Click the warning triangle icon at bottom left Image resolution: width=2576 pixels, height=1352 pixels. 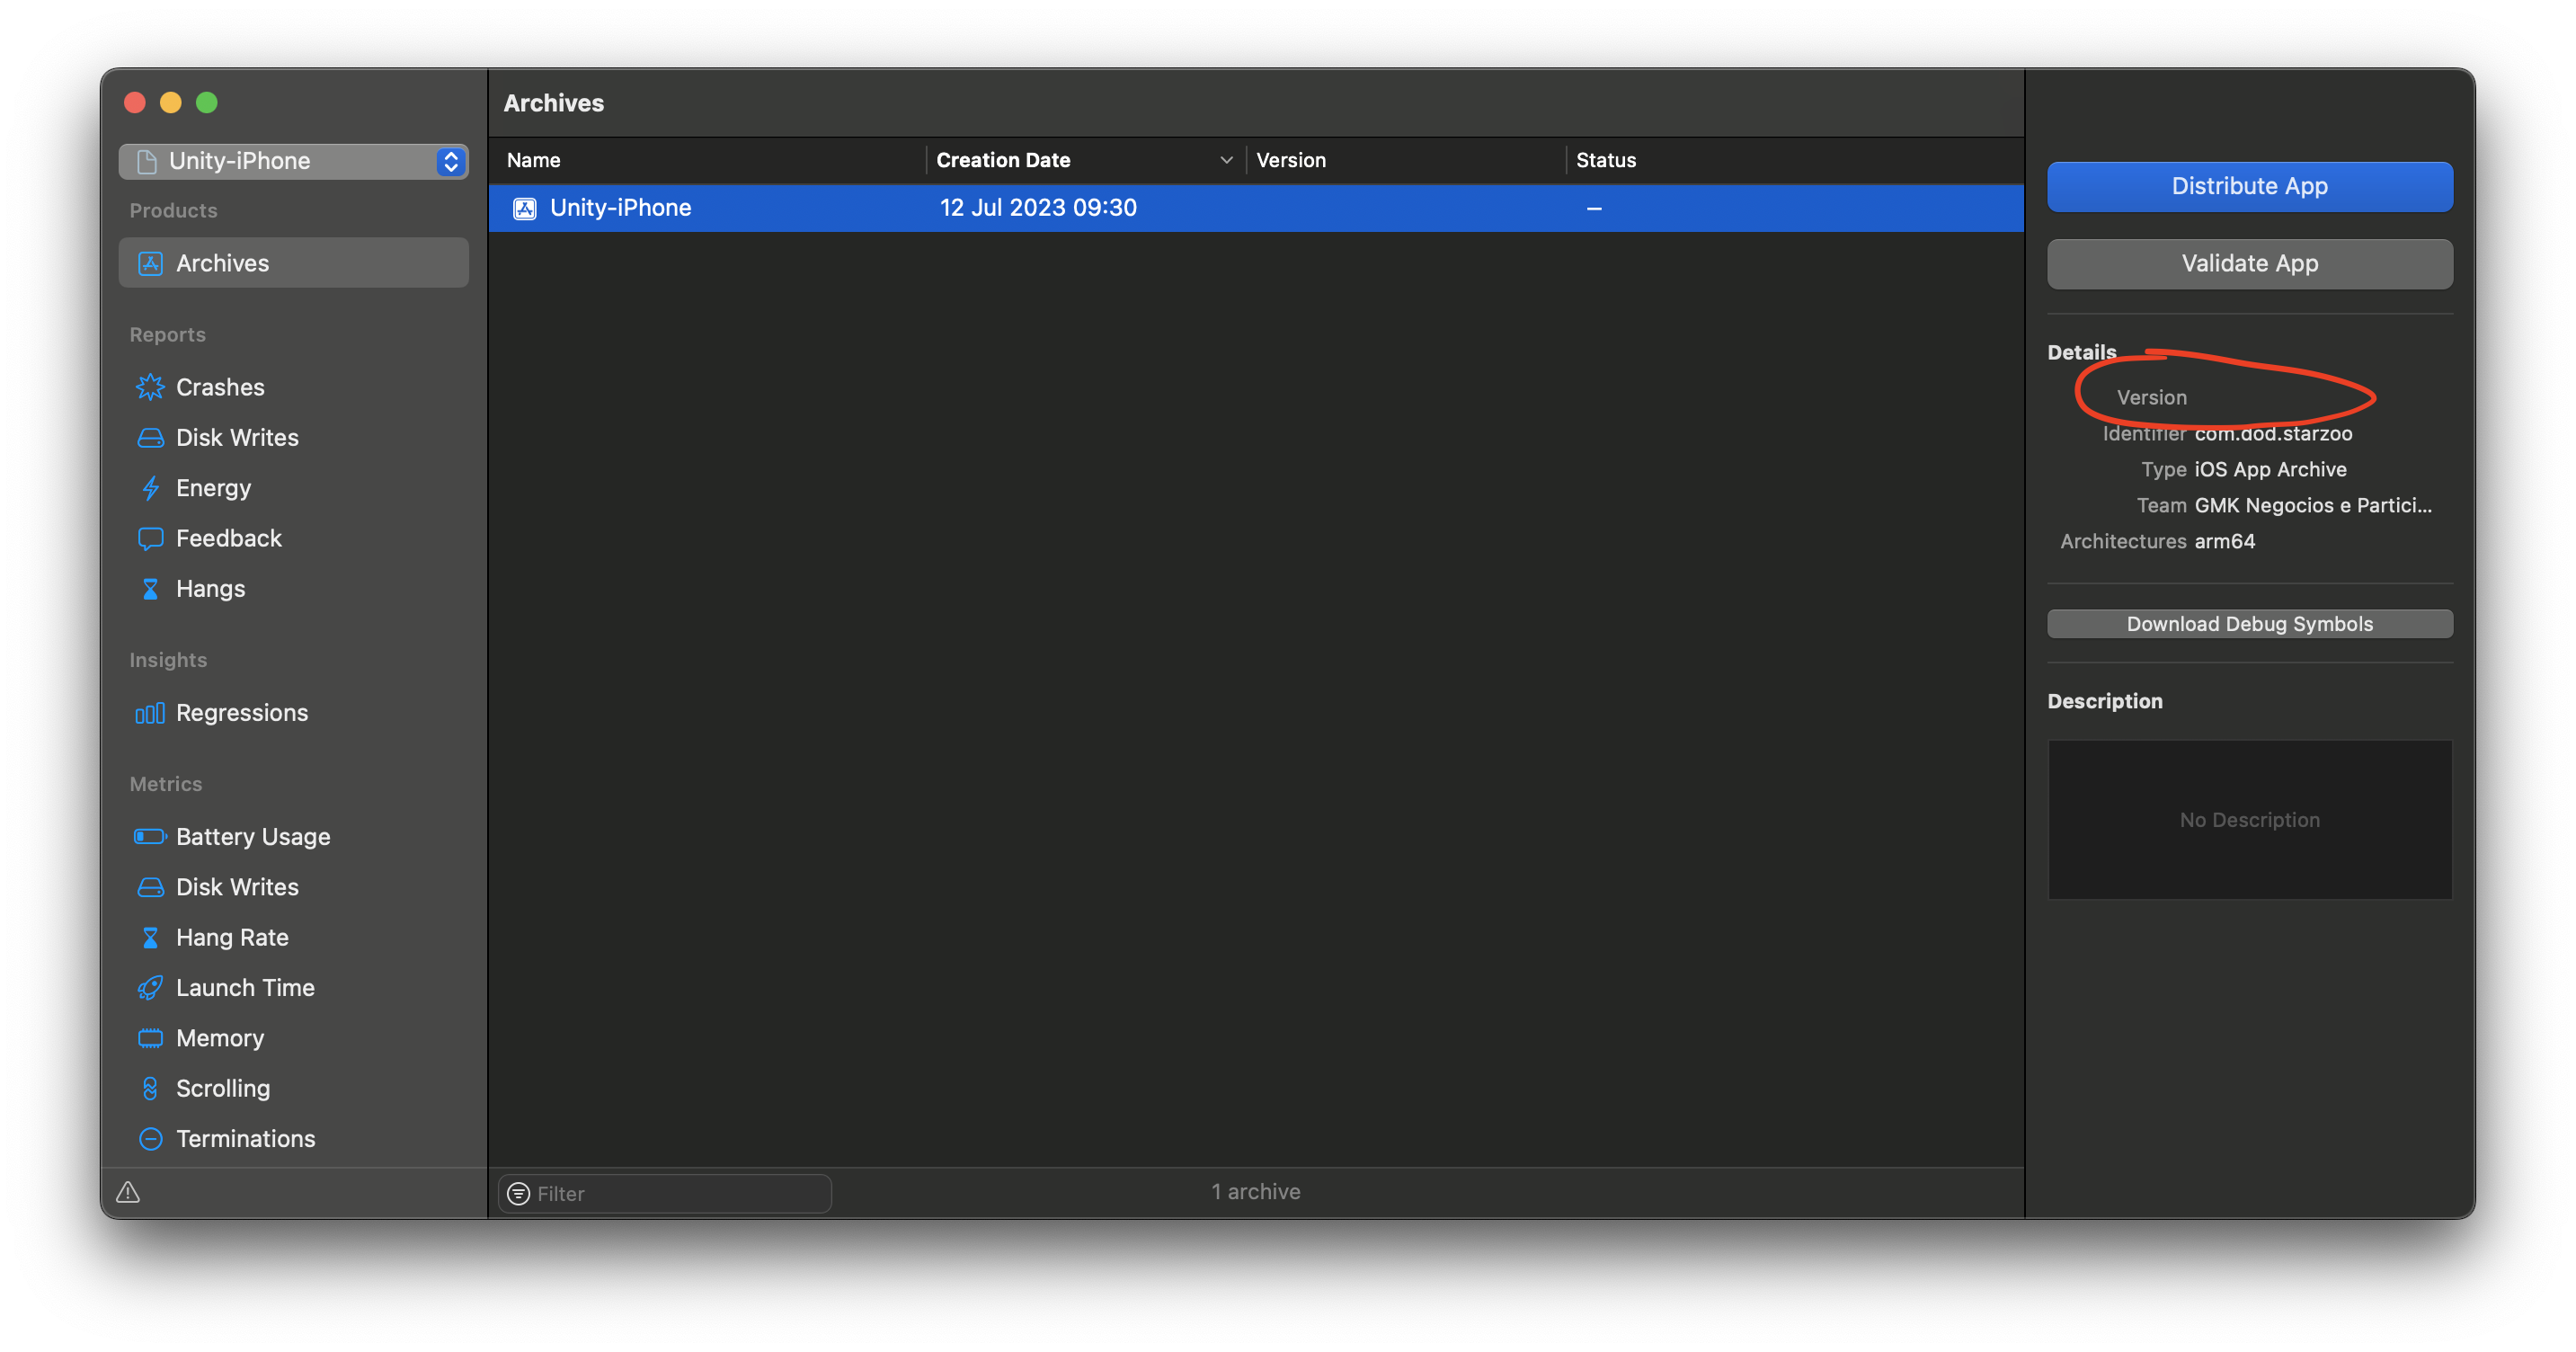point(128,1192)
